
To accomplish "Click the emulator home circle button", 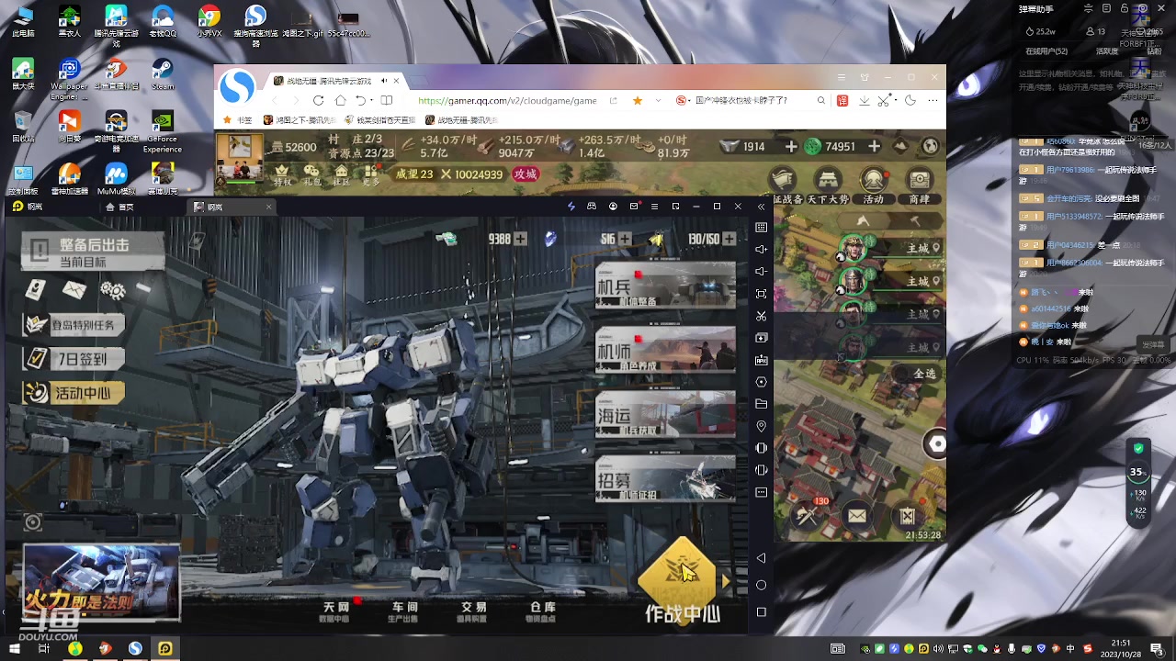I will tap(761, 585).
